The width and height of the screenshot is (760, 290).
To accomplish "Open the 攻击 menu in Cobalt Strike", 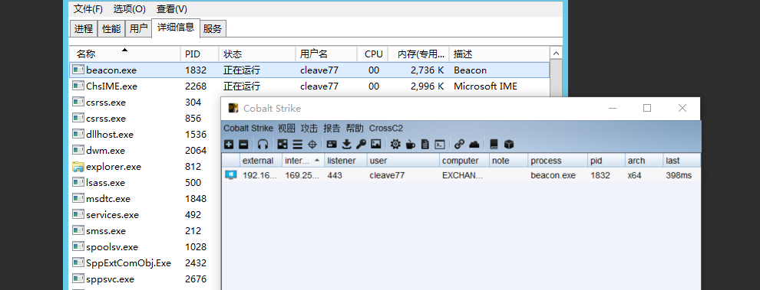I will (309, 129).
